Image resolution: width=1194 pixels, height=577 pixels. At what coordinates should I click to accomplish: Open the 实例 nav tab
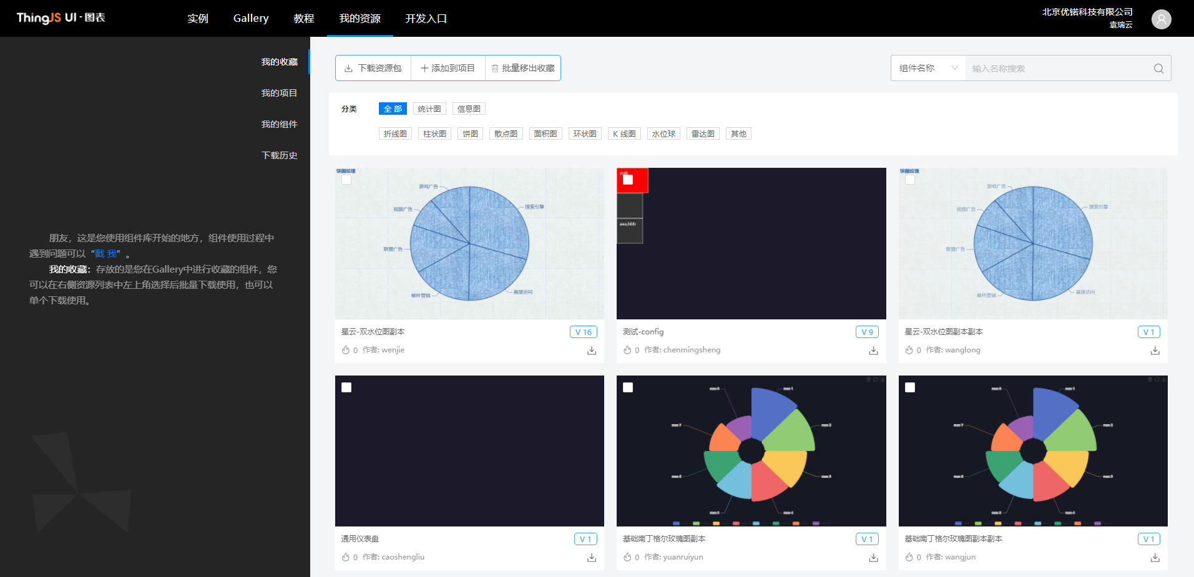198,19
